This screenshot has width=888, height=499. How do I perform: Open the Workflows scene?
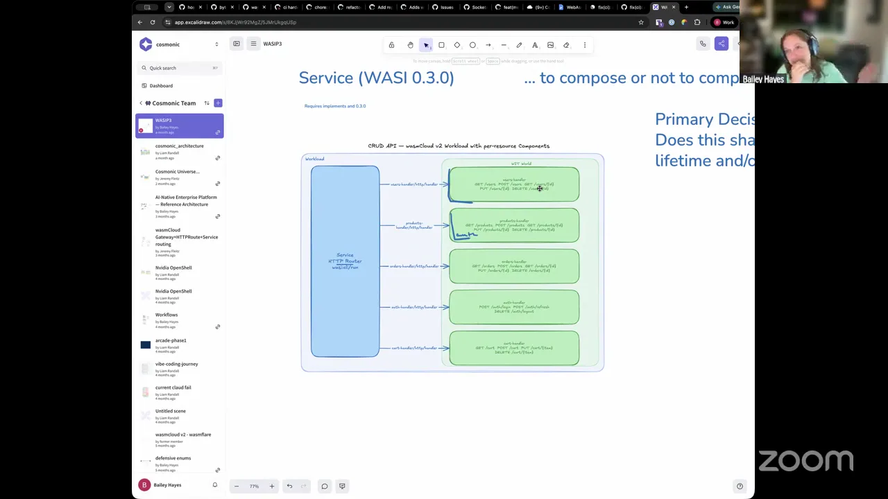pyautogui.click(x=180, y=319)
